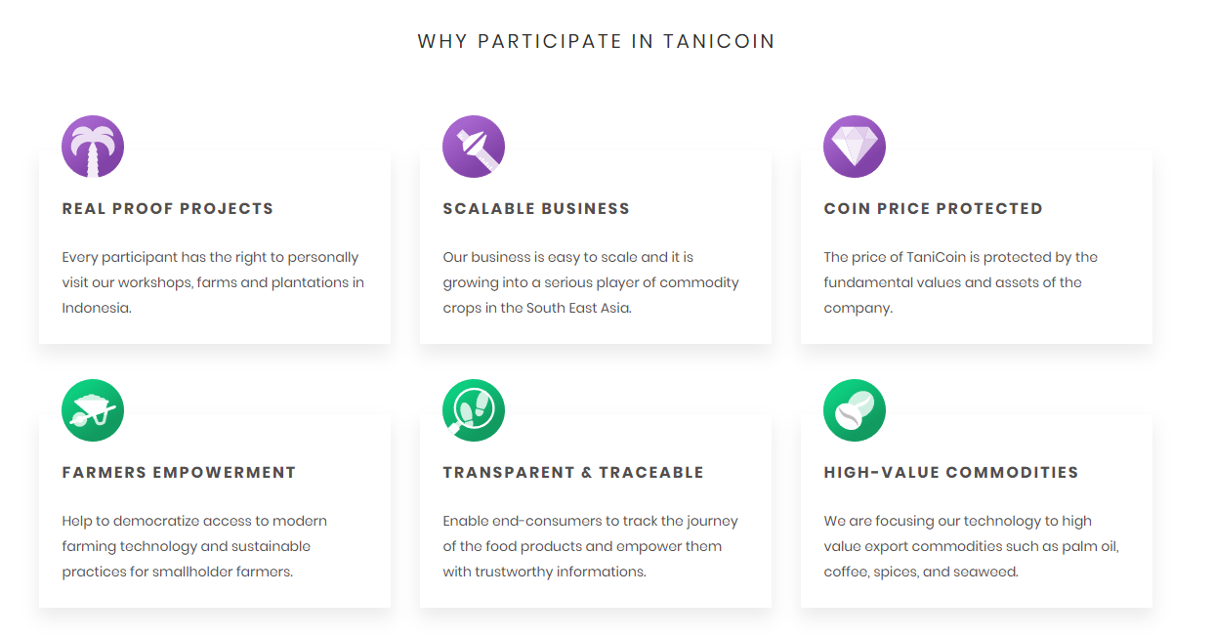Image resolution: width=1214 pixels, height=638 pixels.
Task: Click the text about TaniCoin price protection
Action: pos(961,282)
